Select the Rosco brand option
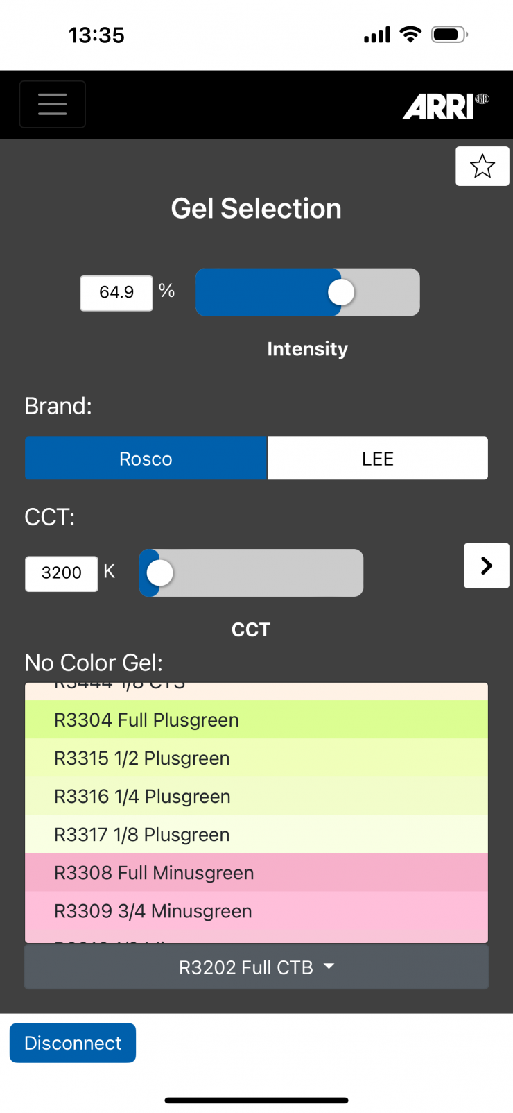This screenshot has width=513, height=1113. [x=146, y=459]
